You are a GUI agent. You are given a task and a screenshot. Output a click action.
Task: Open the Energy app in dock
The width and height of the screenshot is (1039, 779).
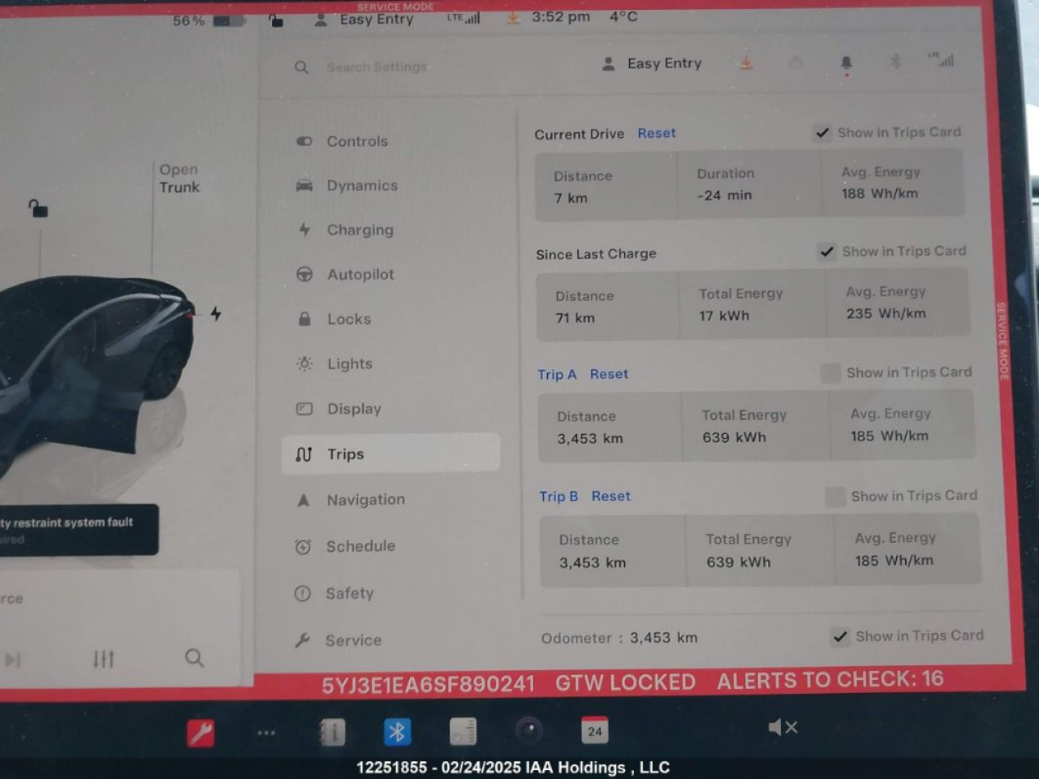pyautogui.click(x=463, y=731)
